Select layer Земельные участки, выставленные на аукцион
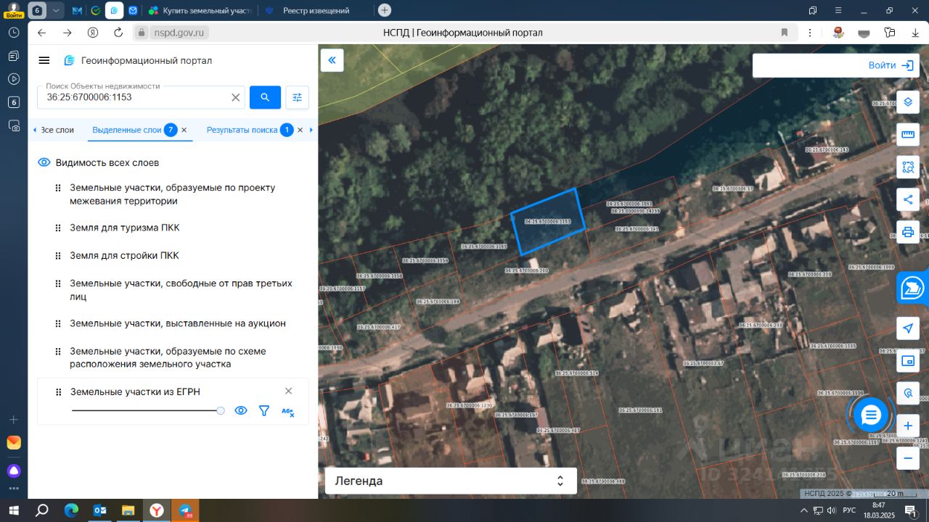Image resolution: width=929 pixels, height=522 pixels. pyautogui.click(x=178, y=323)
